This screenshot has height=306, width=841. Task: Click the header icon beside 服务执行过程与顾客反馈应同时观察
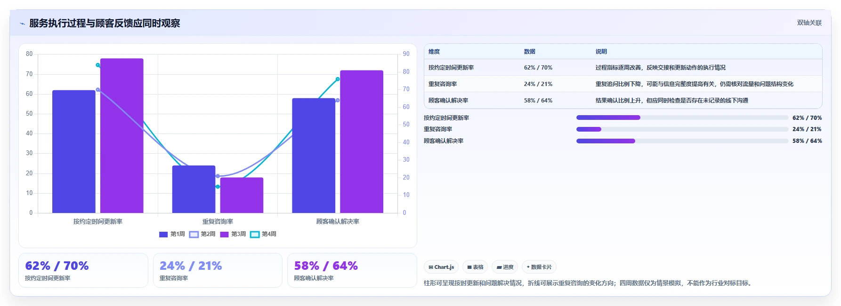(x=22, y=24)
